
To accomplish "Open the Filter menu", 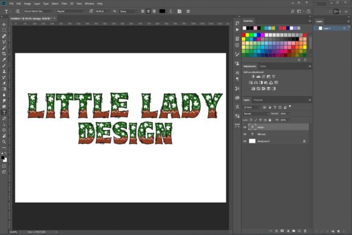I will [x=64, y=4].
